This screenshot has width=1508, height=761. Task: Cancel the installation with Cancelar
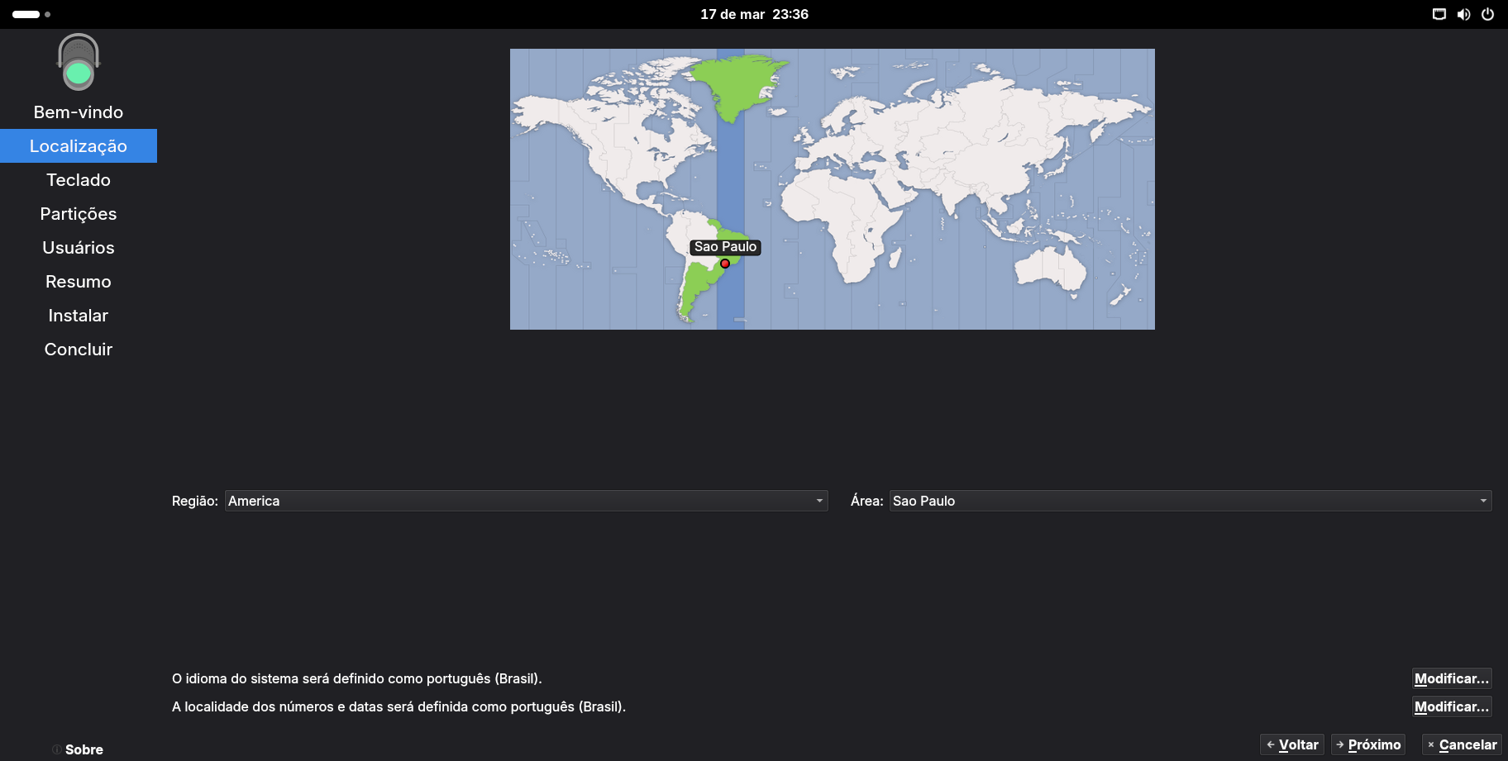pyautogui.click(x=1461, y=744)
